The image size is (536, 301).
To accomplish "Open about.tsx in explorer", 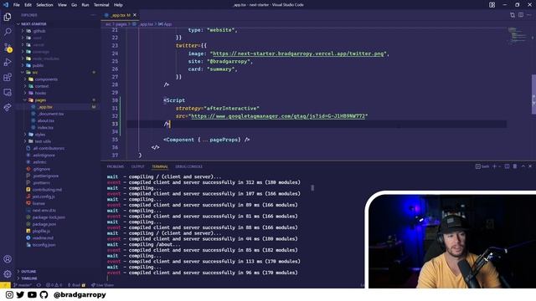I will point(46,120).
